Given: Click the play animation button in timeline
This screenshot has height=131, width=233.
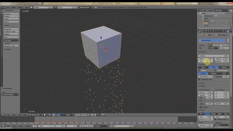Looking at the screenshot, I should 87,126.
